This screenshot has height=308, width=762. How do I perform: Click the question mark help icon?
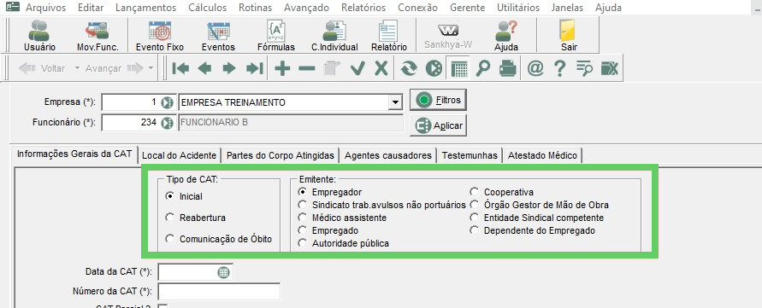click(x=560, y=68)
